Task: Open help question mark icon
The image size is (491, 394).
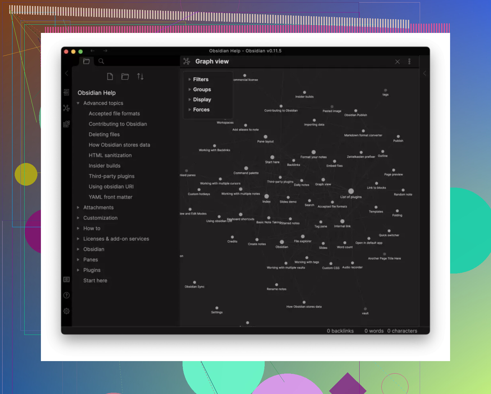Action: 66,295
